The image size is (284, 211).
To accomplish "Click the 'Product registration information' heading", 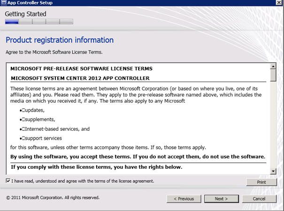I will coord(60,40).
